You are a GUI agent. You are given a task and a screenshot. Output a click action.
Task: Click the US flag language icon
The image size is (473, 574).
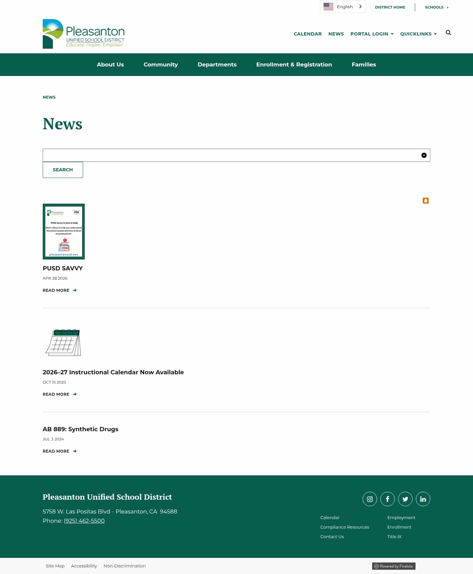click(328, 7)
